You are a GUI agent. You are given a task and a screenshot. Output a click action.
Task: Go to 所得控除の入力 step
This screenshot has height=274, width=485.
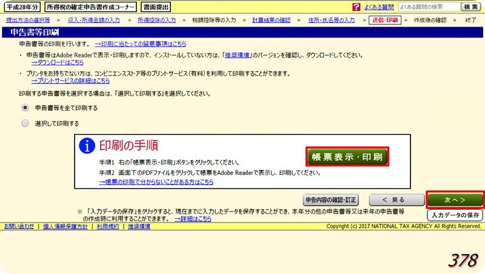156,20
